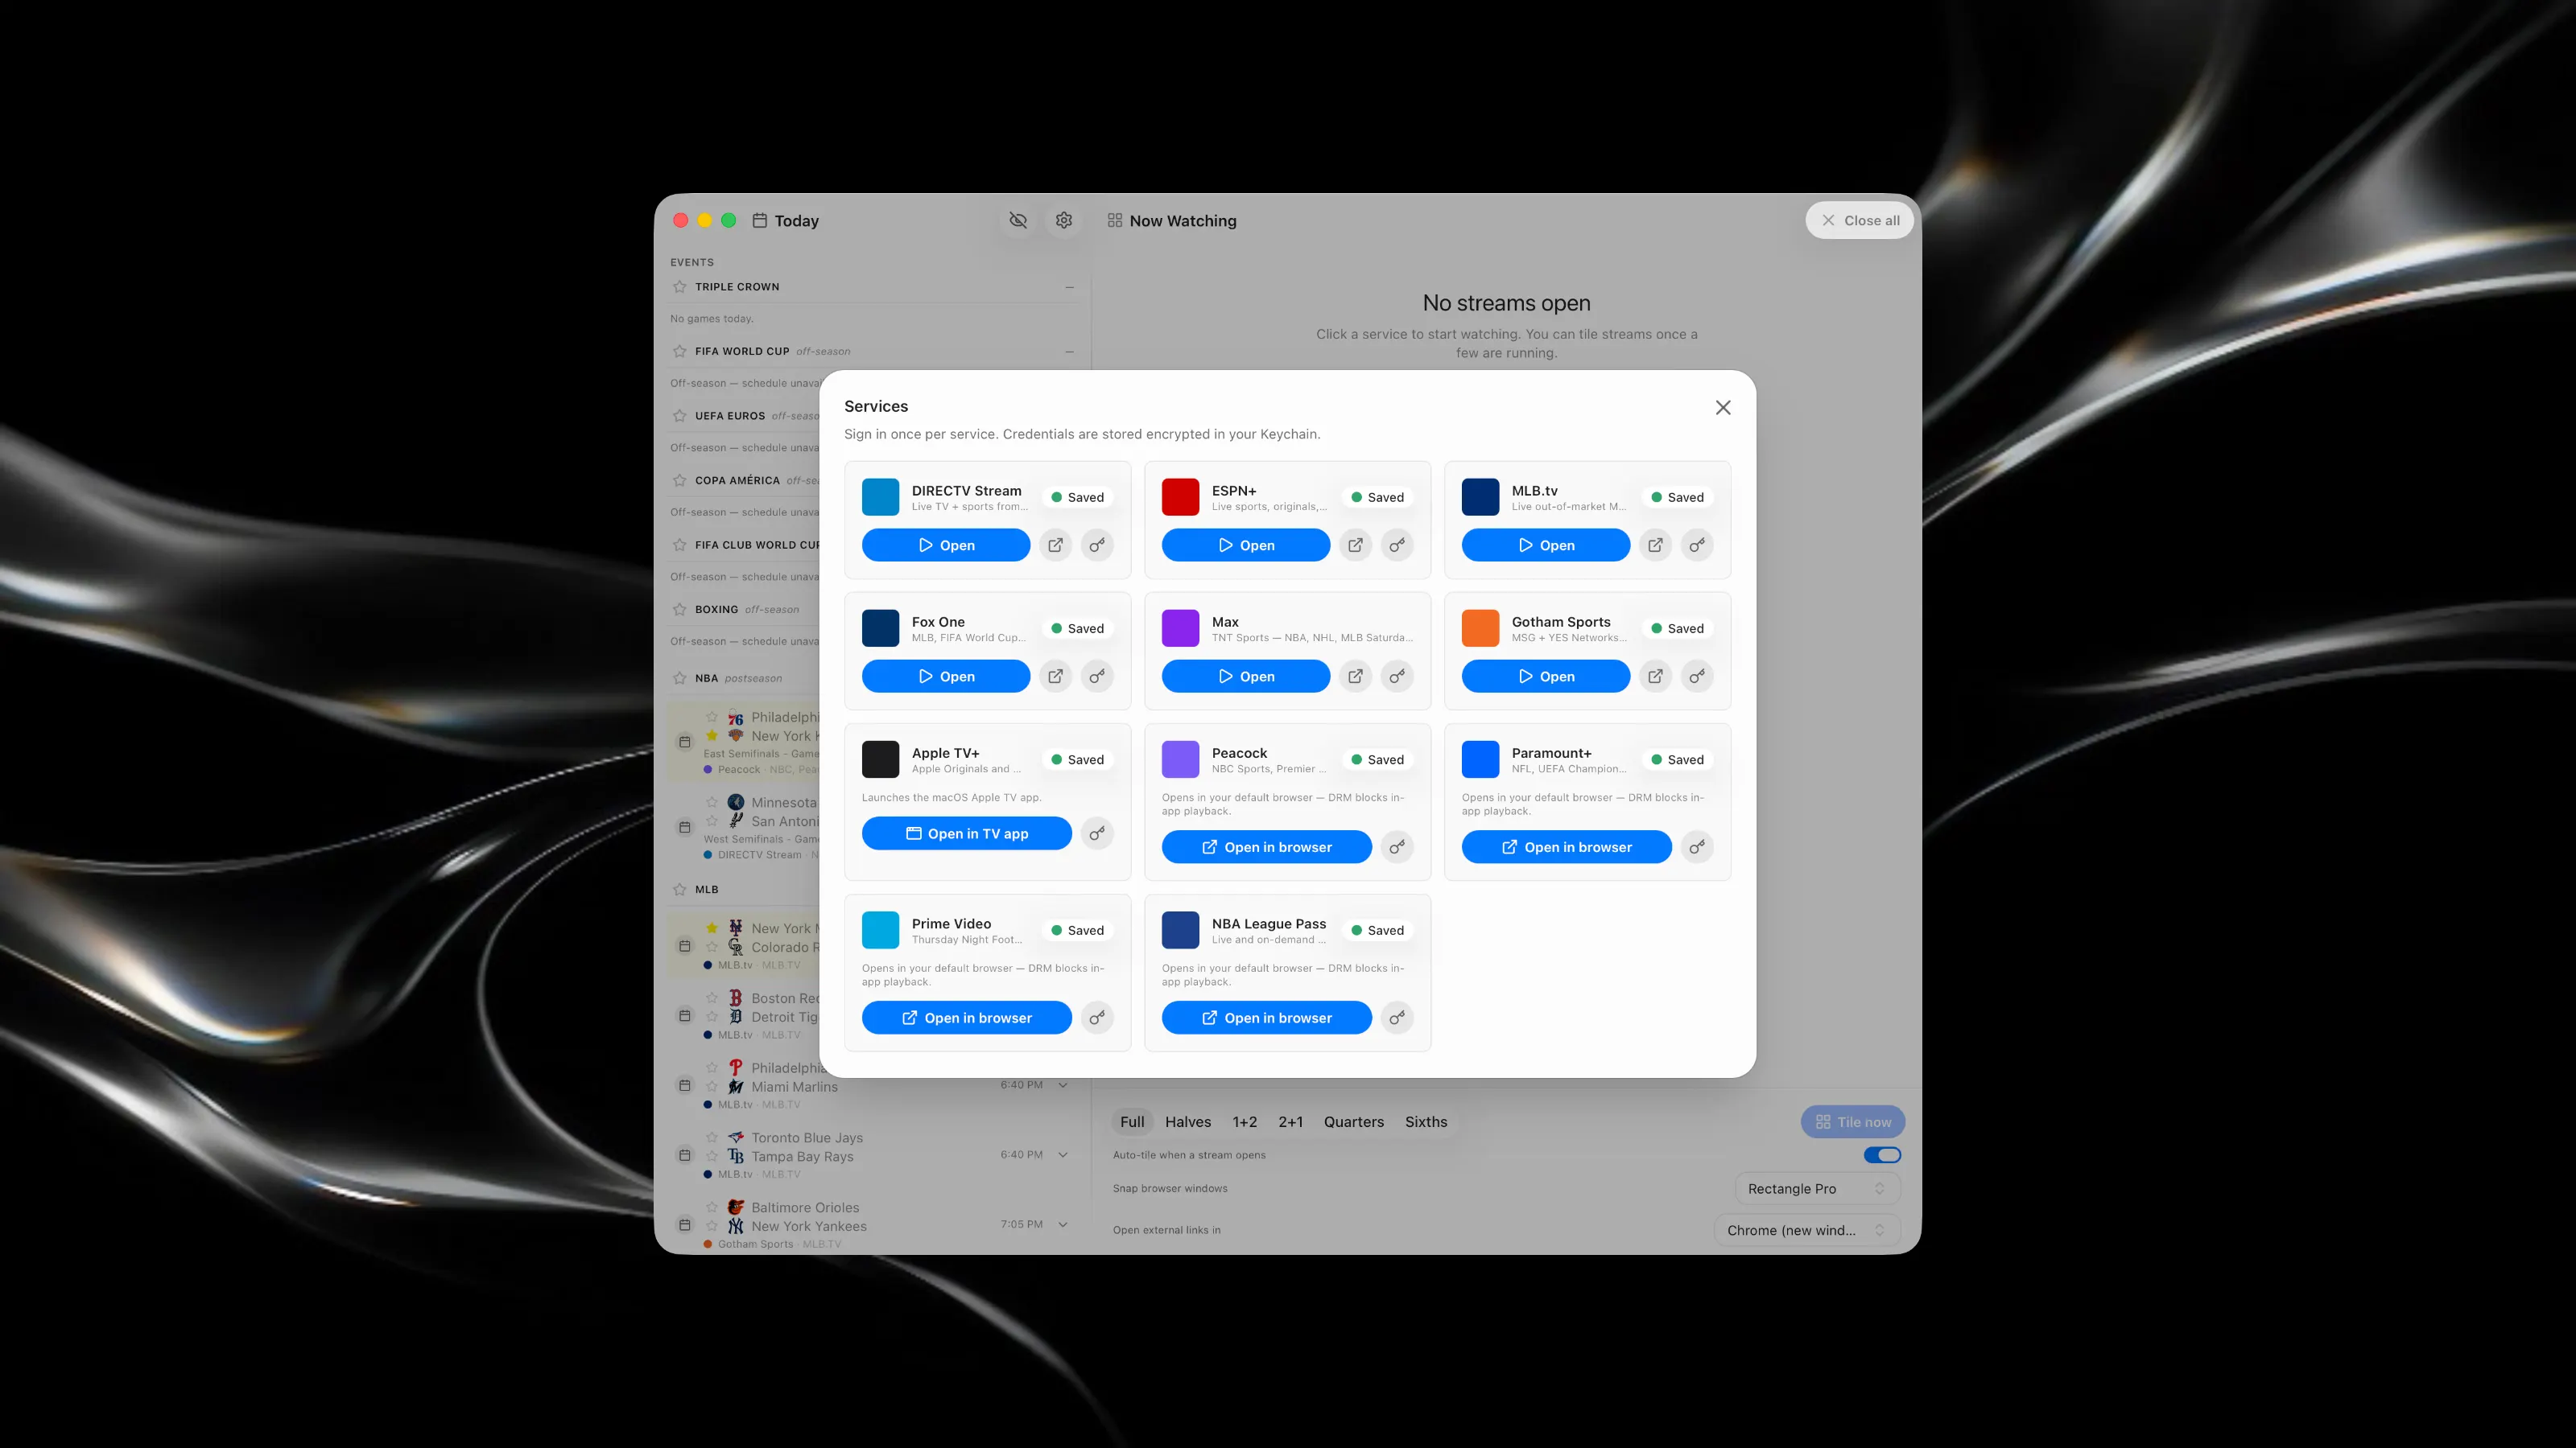The width and height of the screenshot is (2576, 1448).
Task: Click Open in browser for Paramount+
Action: (1567, 846)
